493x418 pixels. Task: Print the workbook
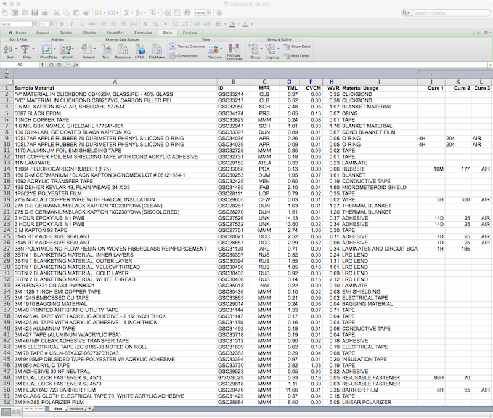[44, 13]
